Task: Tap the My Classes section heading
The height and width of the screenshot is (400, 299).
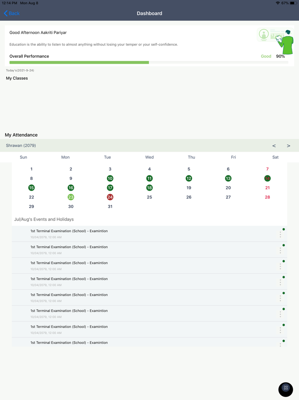Action: tap(17, 78)
